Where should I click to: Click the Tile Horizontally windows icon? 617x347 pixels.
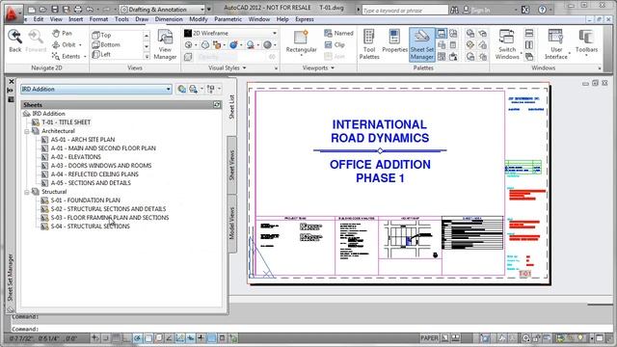(529, 34)
